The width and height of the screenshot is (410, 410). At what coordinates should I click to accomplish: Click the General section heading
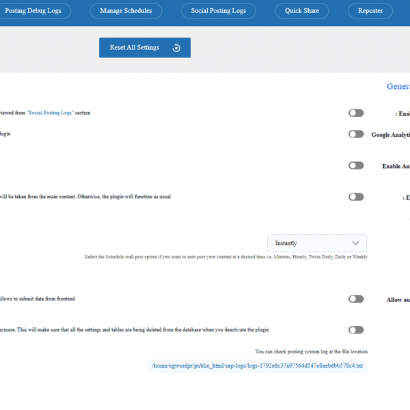click(x=398, y=87)
